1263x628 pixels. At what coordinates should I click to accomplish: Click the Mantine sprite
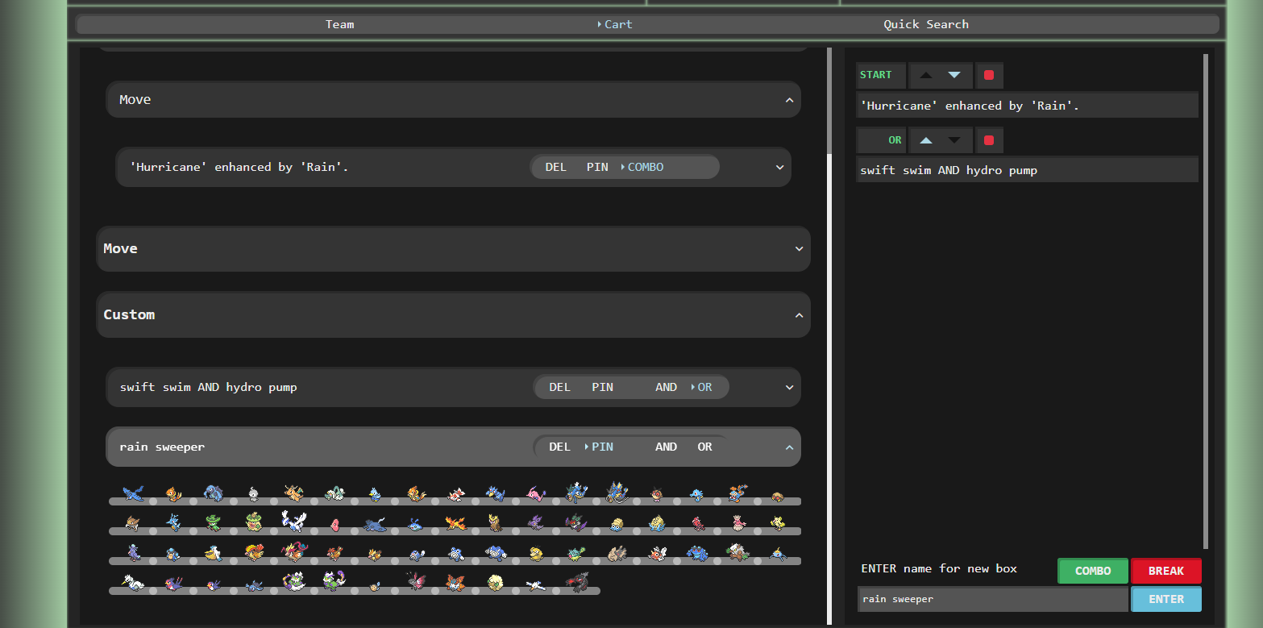[375, 524]
